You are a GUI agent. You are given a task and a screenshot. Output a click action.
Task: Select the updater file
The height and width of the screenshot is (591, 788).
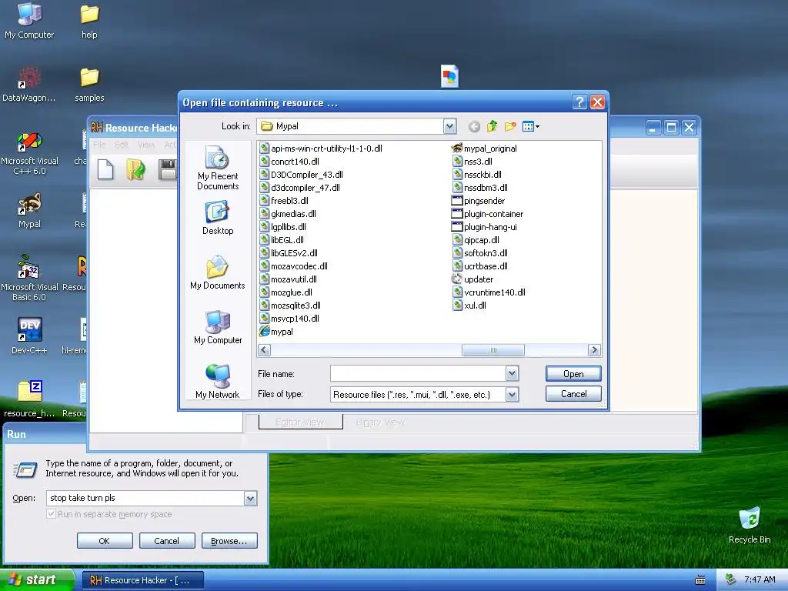click(472, 279)
